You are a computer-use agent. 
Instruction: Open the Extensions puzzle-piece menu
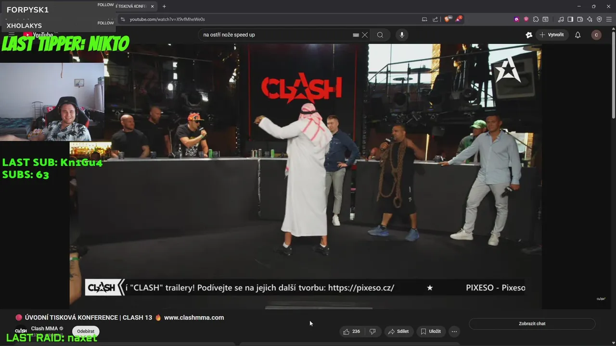pos(536,19)
